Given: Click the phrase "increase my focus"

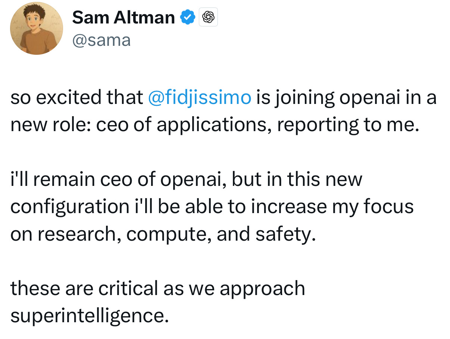Looking at the screenshot, I should point(332,207).
